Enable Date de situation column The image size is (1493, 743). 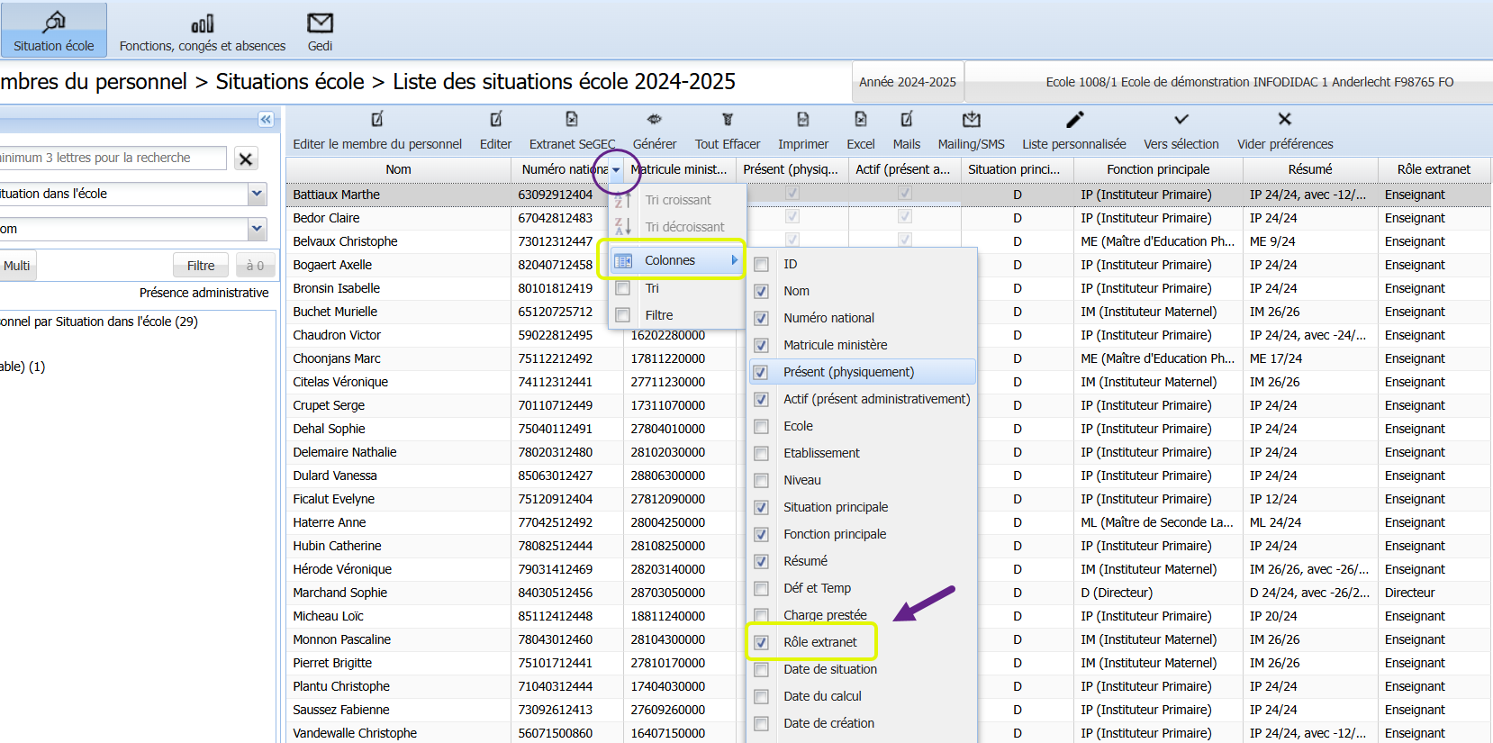[x=762, y=670]
